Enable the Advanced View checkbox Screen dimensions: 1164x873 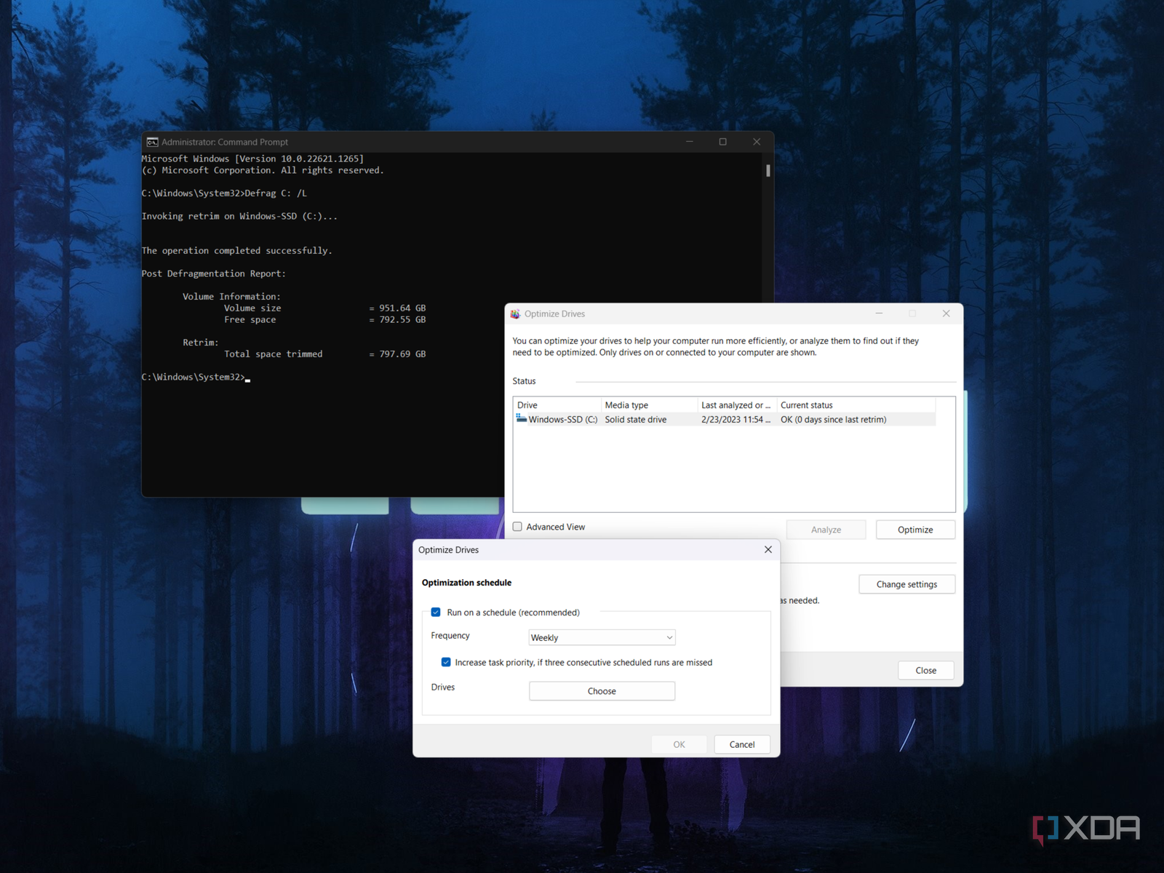[517, 527]
